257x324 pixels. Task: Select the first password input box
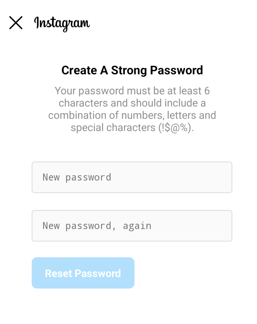click(x=132, y=177)
